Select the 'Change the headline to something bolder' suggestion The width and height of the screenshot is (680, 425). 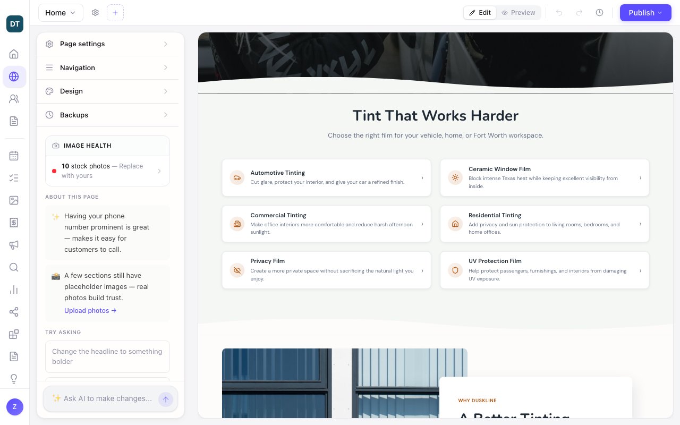[107, 356]
